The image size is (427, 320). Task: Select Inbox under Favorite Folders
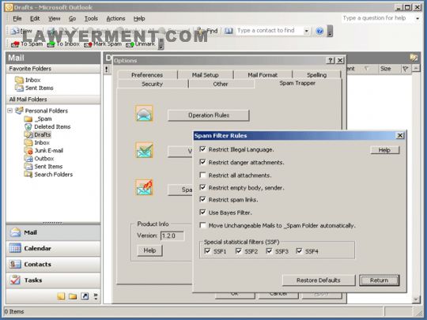[x=28, y=80]
